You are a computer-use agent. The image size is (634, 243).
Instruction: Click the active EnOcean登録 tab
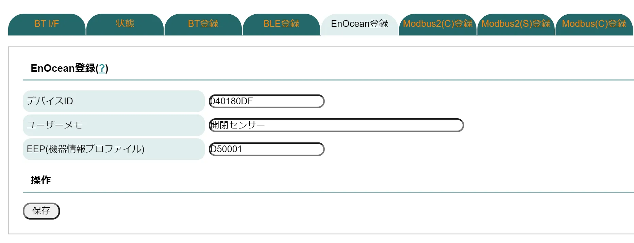click(x=360, y=24)
